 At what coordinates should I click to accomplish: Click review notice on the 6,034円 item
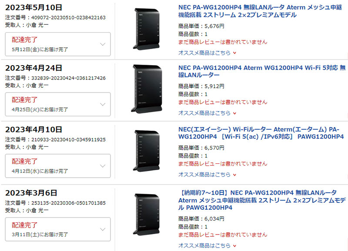tap(223, 234)
